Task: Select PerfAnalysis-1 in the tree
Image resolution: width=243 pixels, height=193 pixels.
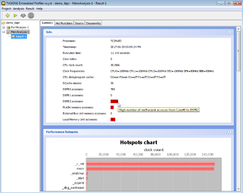Action: point(20,27)
